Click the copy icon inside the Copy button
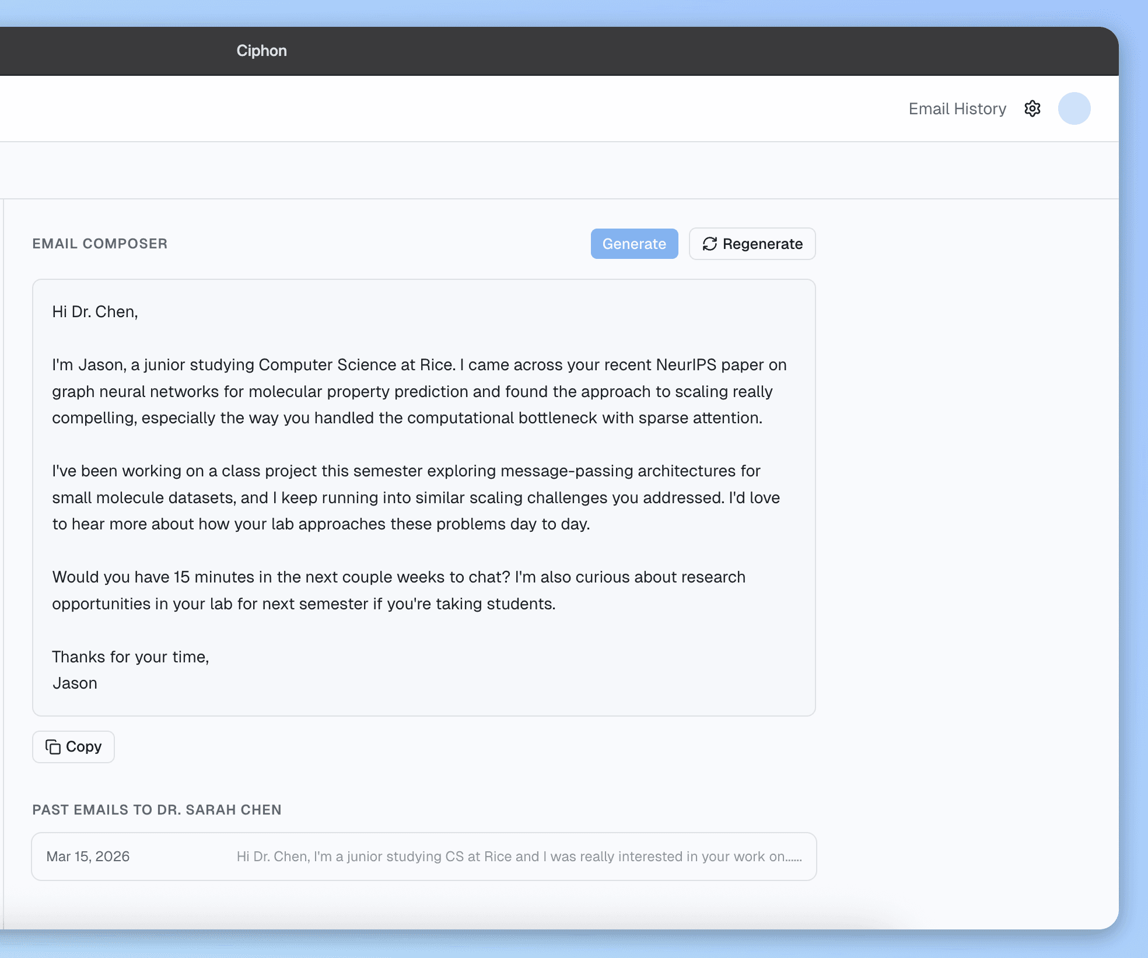This screenshot has height=958, width=1148. (53, 747)
